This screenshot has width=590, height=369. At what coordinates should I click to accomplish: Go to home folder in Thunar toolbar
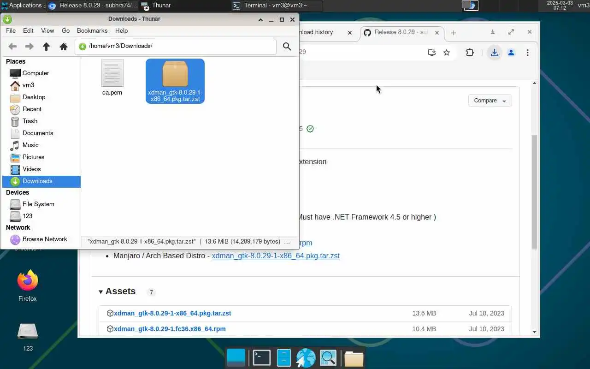tap(64, 47)
